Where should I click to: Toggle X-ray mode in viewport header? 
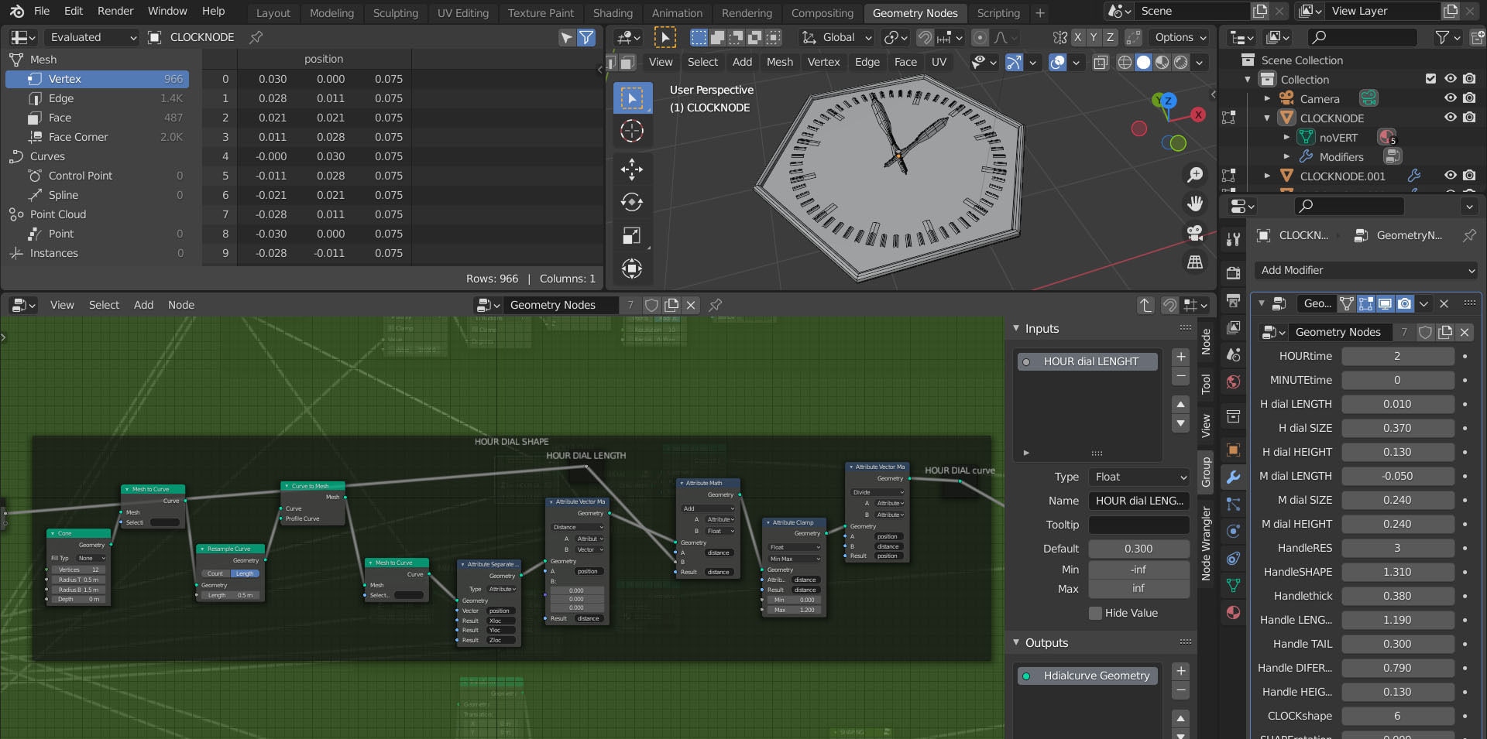coord(1101,62)
